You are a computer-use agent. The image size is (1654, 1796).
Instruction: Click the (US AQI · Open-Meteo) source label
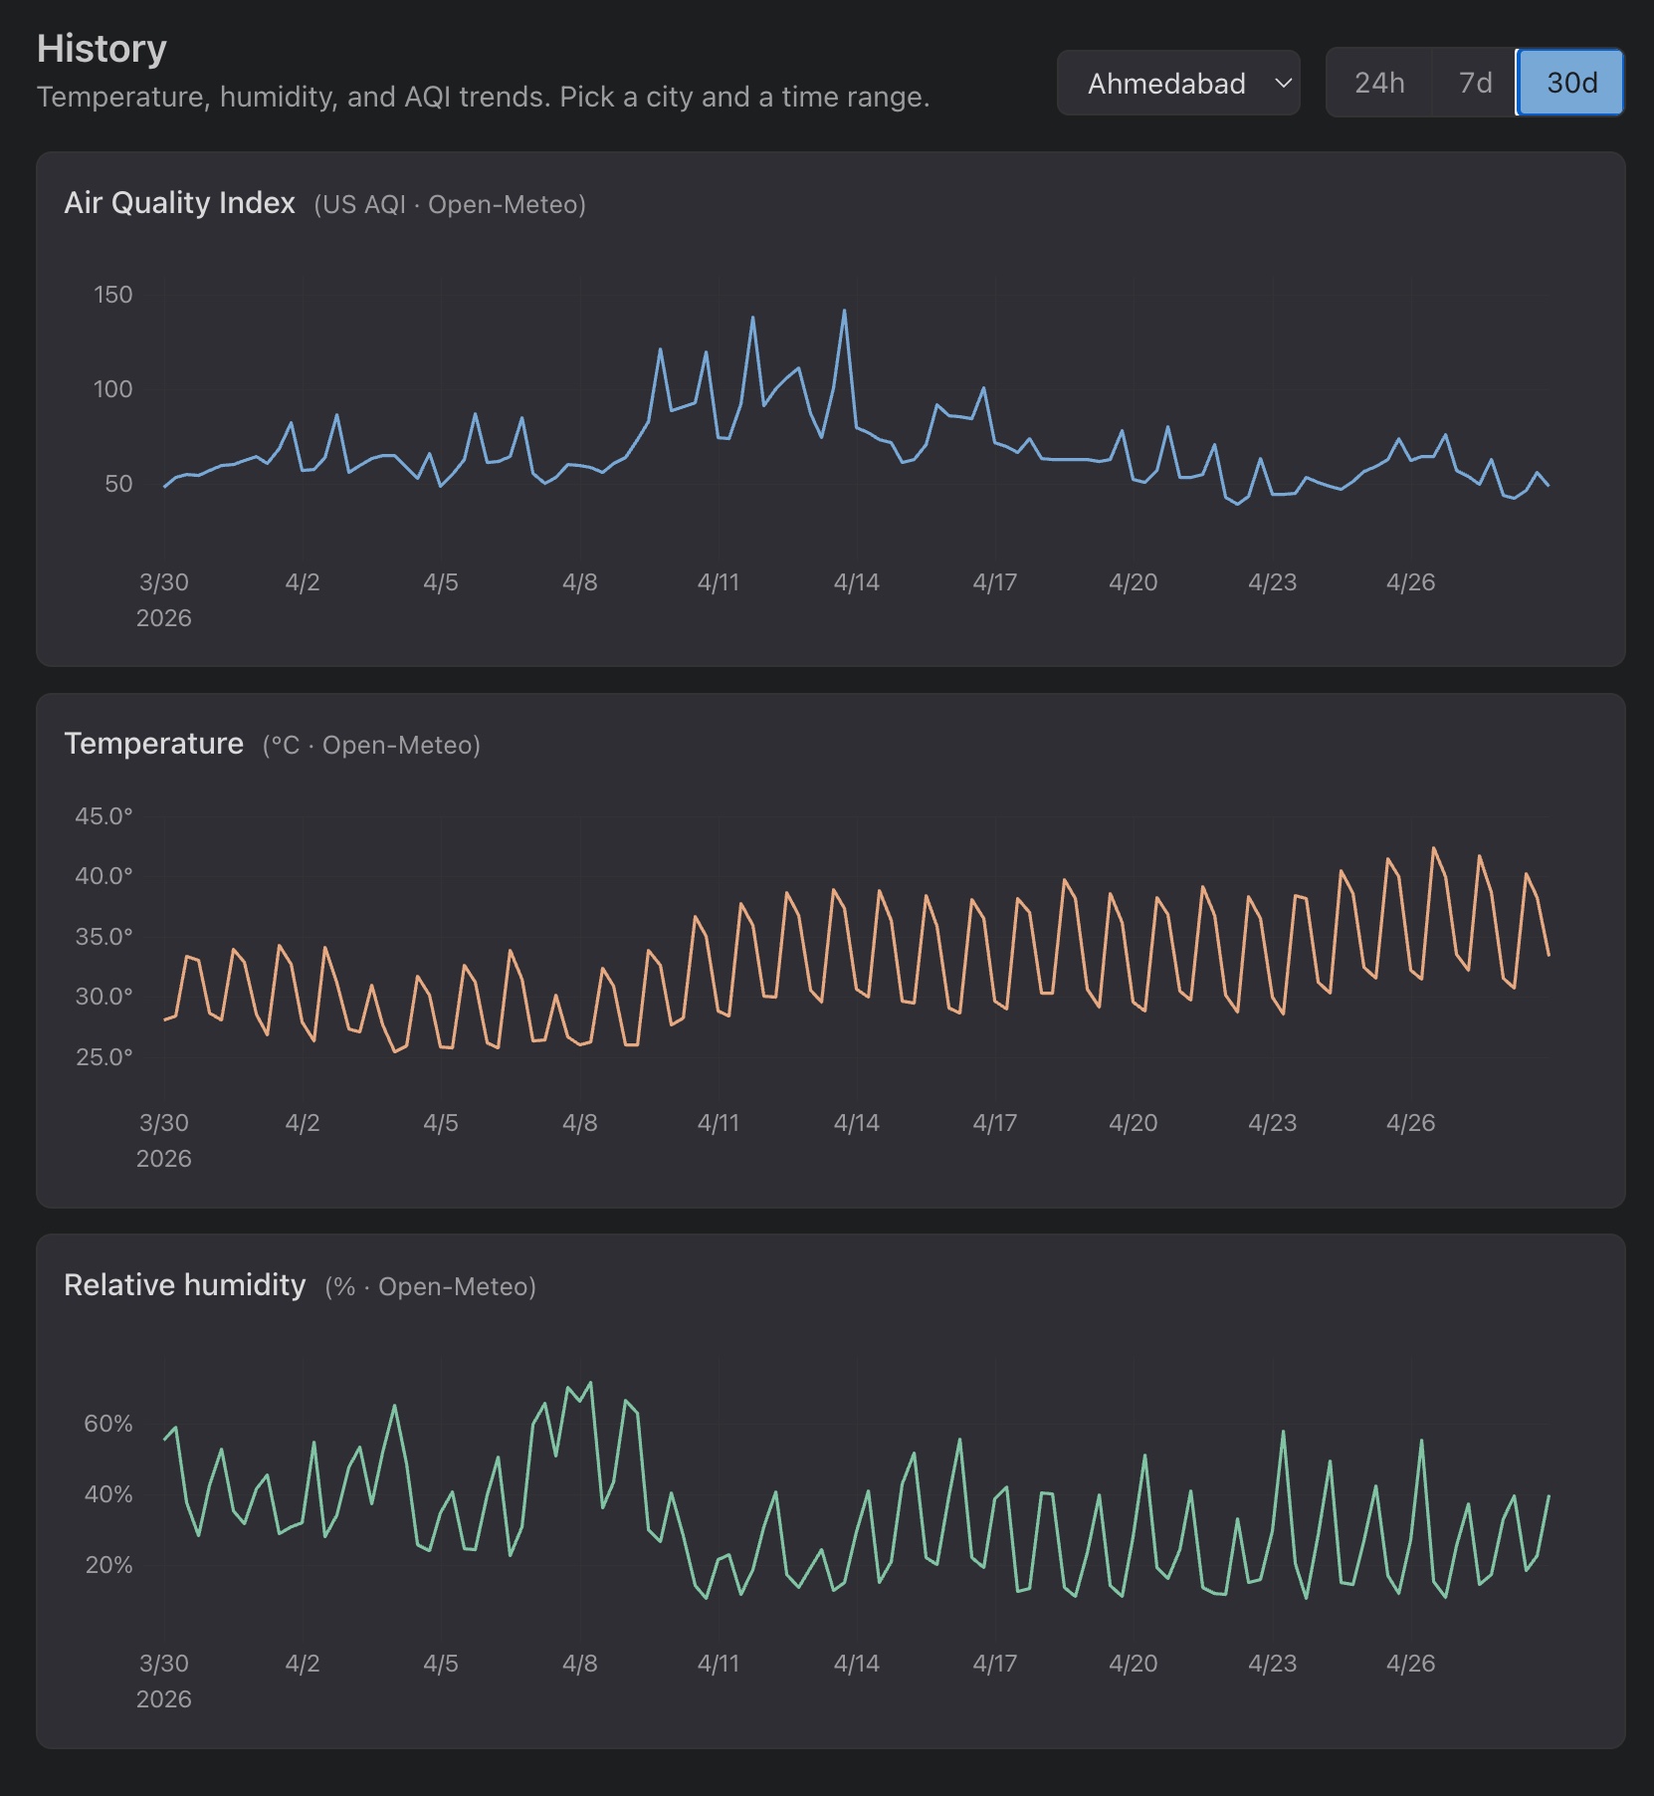point(450,205)
